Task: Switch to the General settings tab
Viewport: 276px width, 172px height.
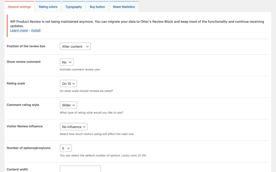Action: coord(19,7)
